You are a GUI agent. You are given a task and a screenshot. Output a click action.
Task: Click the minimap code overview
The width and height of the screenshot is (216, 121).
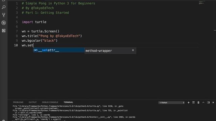pos(202,2)
